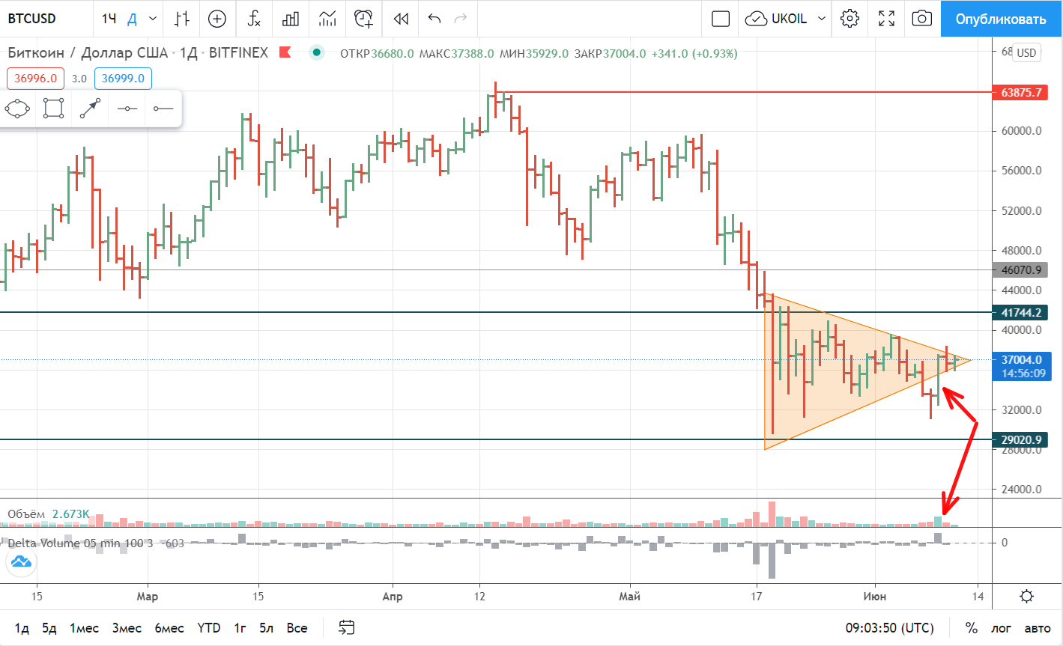Click the blue cloud icon bottom left
This screenshot has width=1063, height=646.
(21, 561)
